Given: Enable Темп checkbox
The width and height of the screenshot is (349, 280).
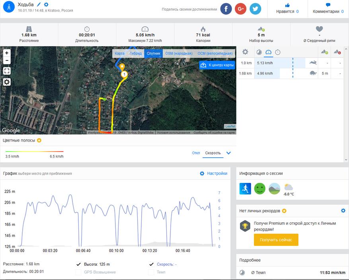Looking at the screenshot, I should pyautogui.click(x=151, y=272).
